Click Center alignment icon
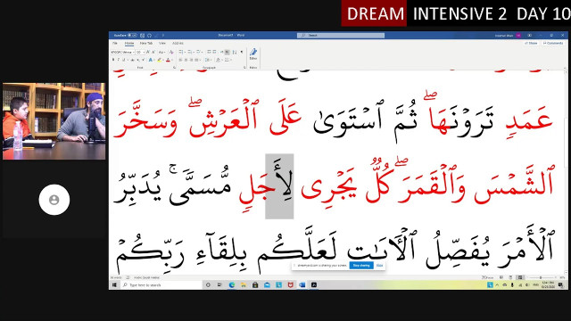This screenshot has width=571, height=321. (x=186, y=60)
